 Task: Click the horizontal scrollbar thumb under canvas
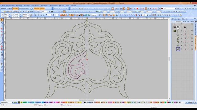coord(86,100)
